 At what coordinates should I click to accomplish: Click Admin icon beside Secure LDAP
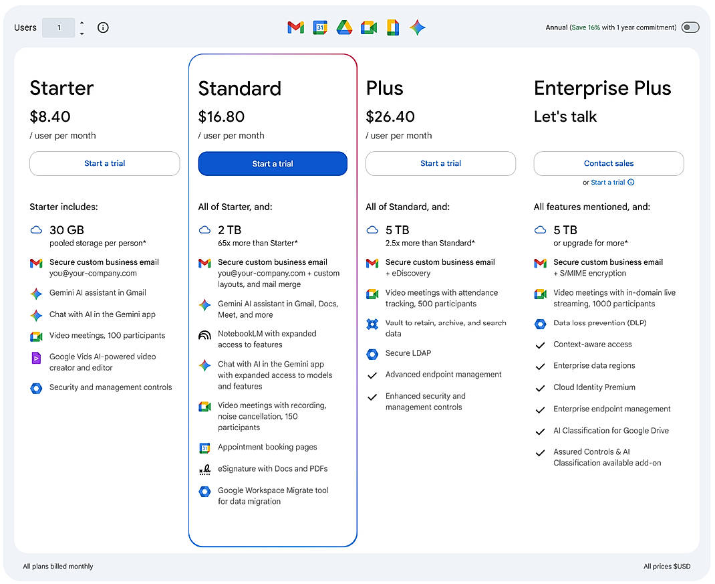[x=372, y=354]
